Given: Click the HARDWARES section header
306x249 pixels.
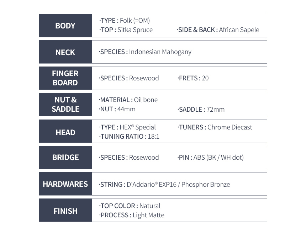Looking at the screenshot, I should [65, 184].
